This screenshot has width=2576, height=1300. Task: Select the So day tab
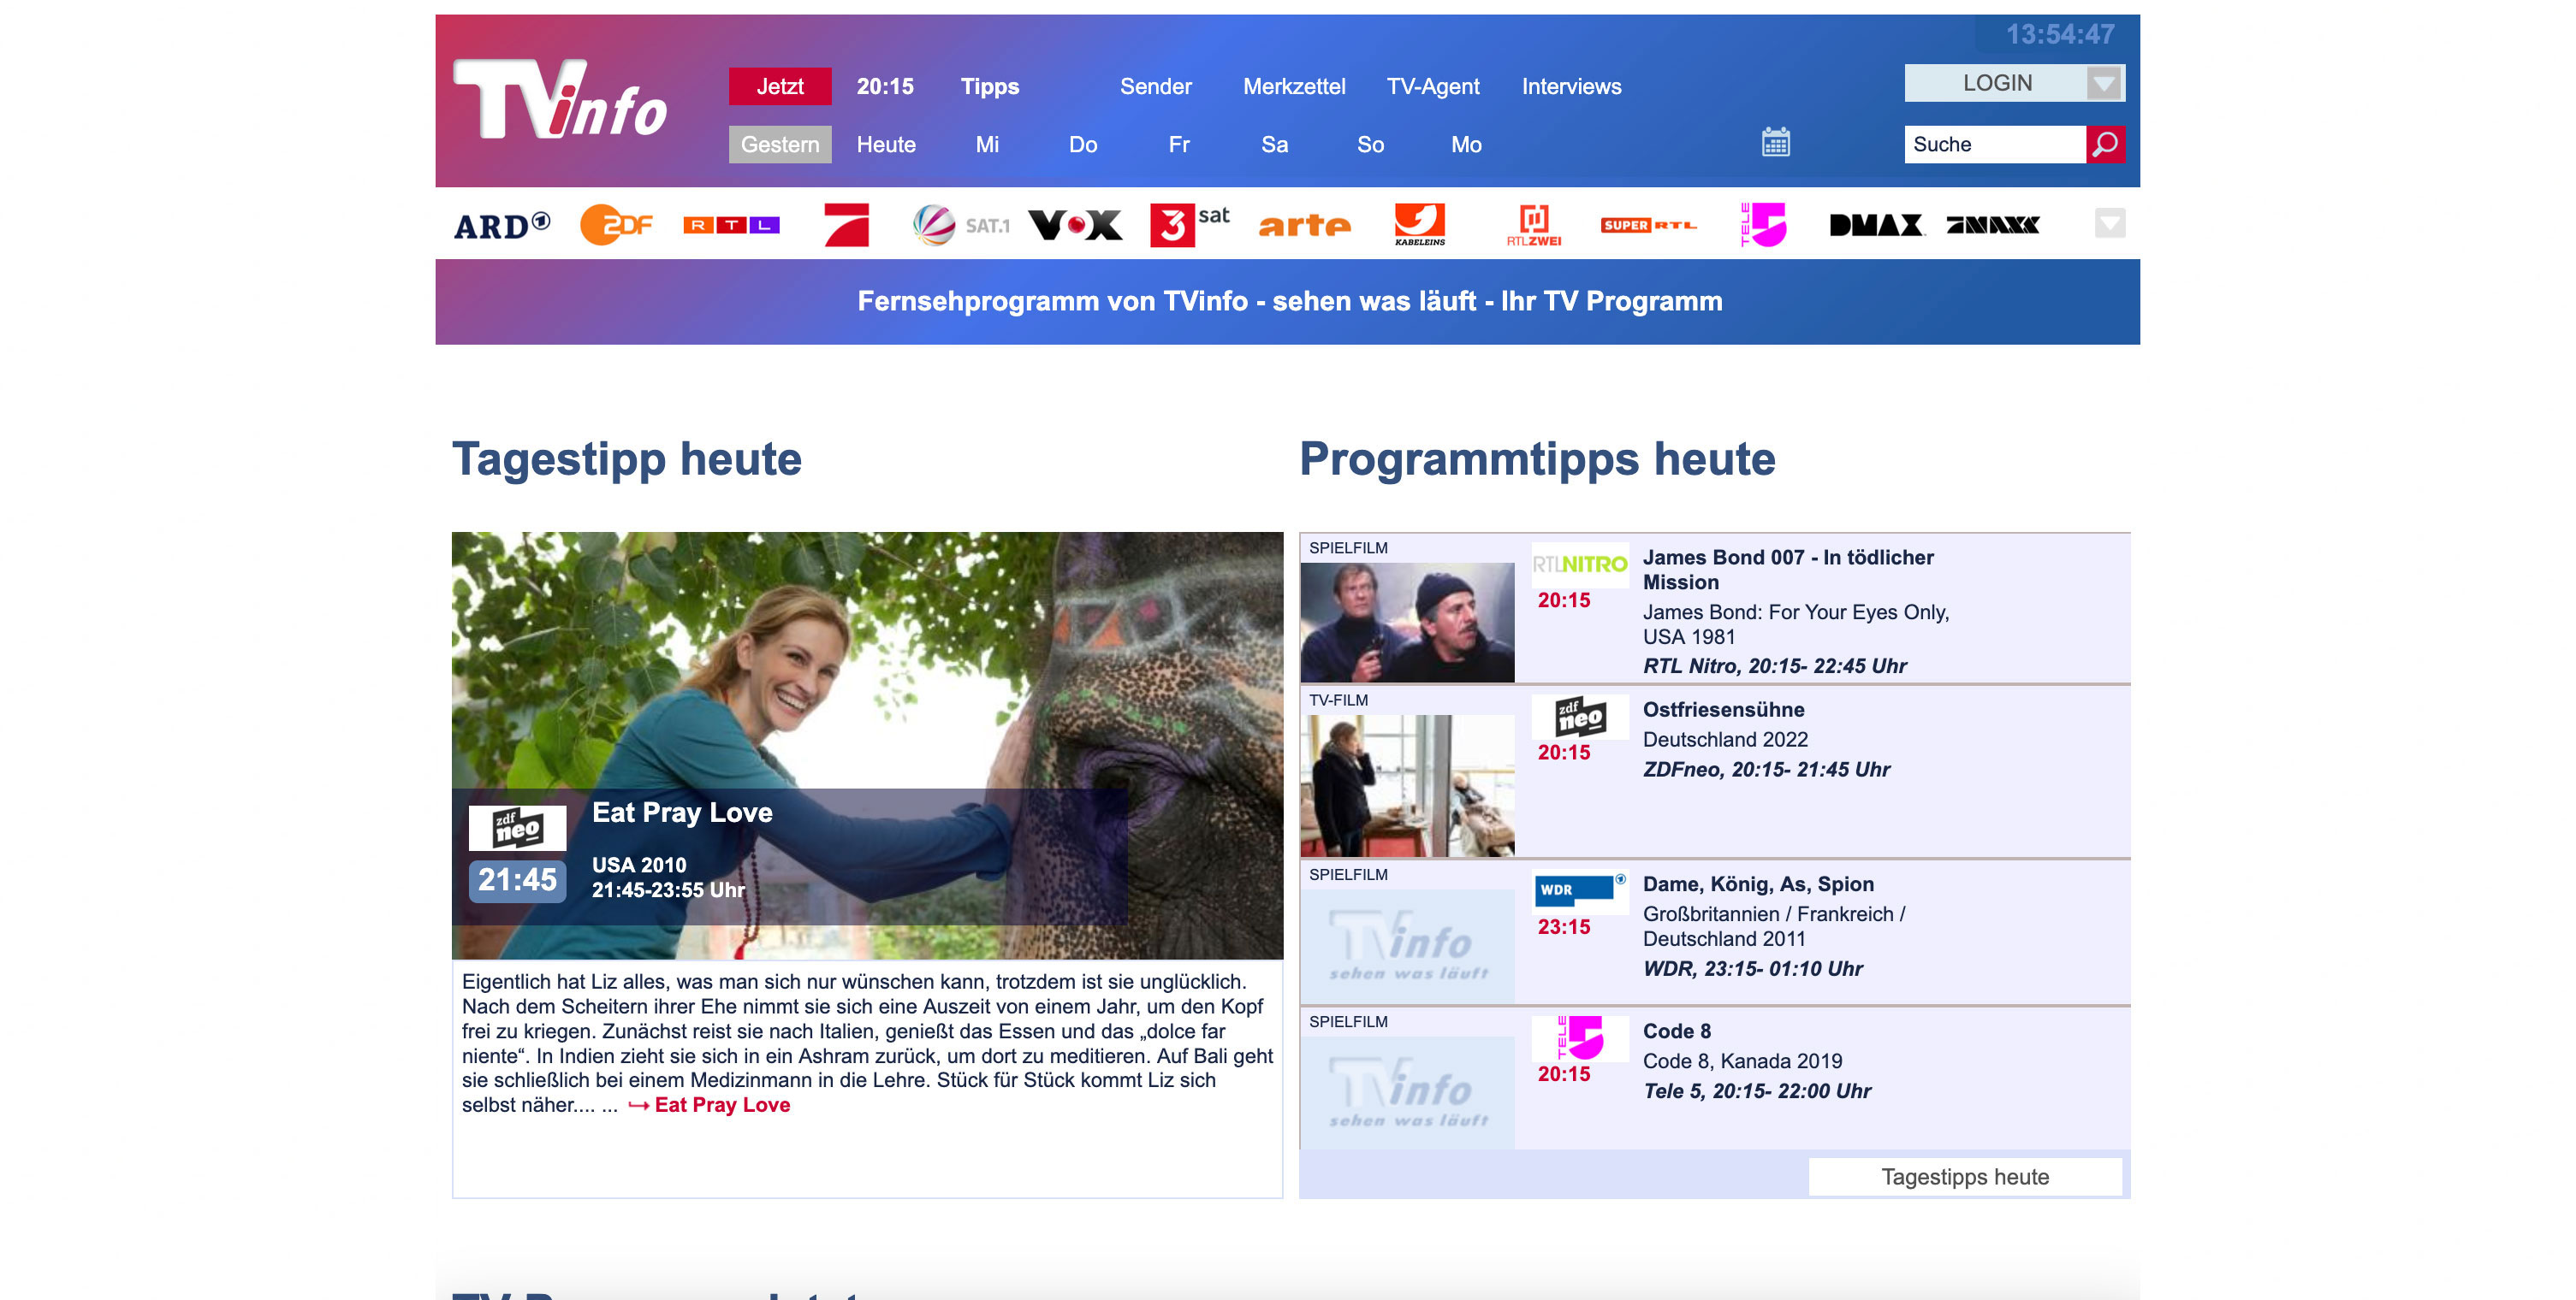[x=1371, y=144]
